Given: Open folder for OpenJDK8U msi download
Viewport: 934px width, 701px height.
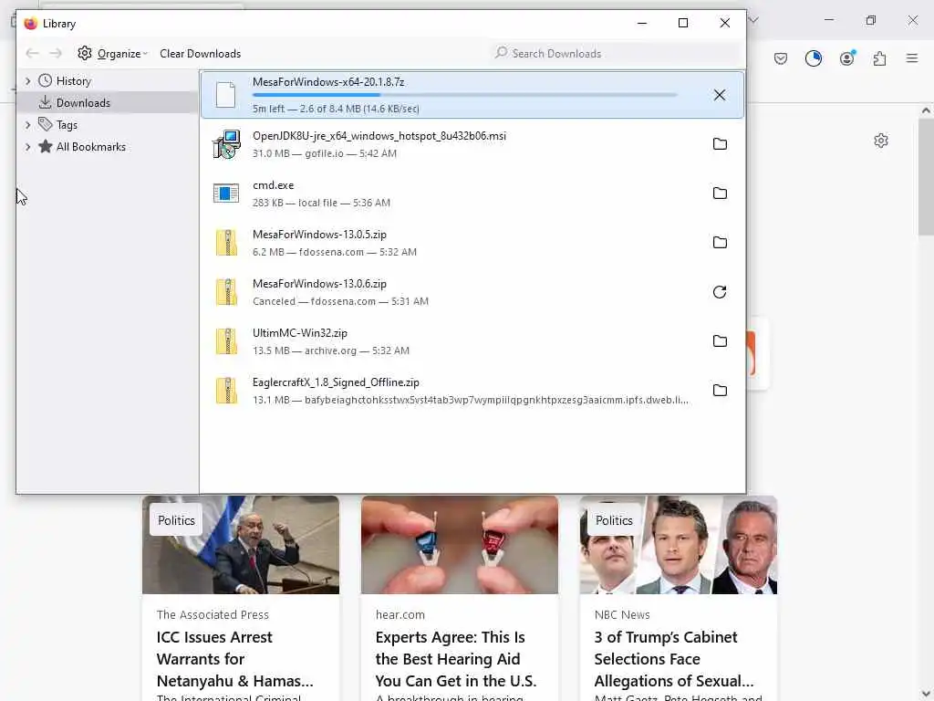Looking at the screenshot, I should 720,143.
